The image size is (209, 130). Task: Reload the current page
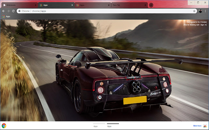[13, 11]
